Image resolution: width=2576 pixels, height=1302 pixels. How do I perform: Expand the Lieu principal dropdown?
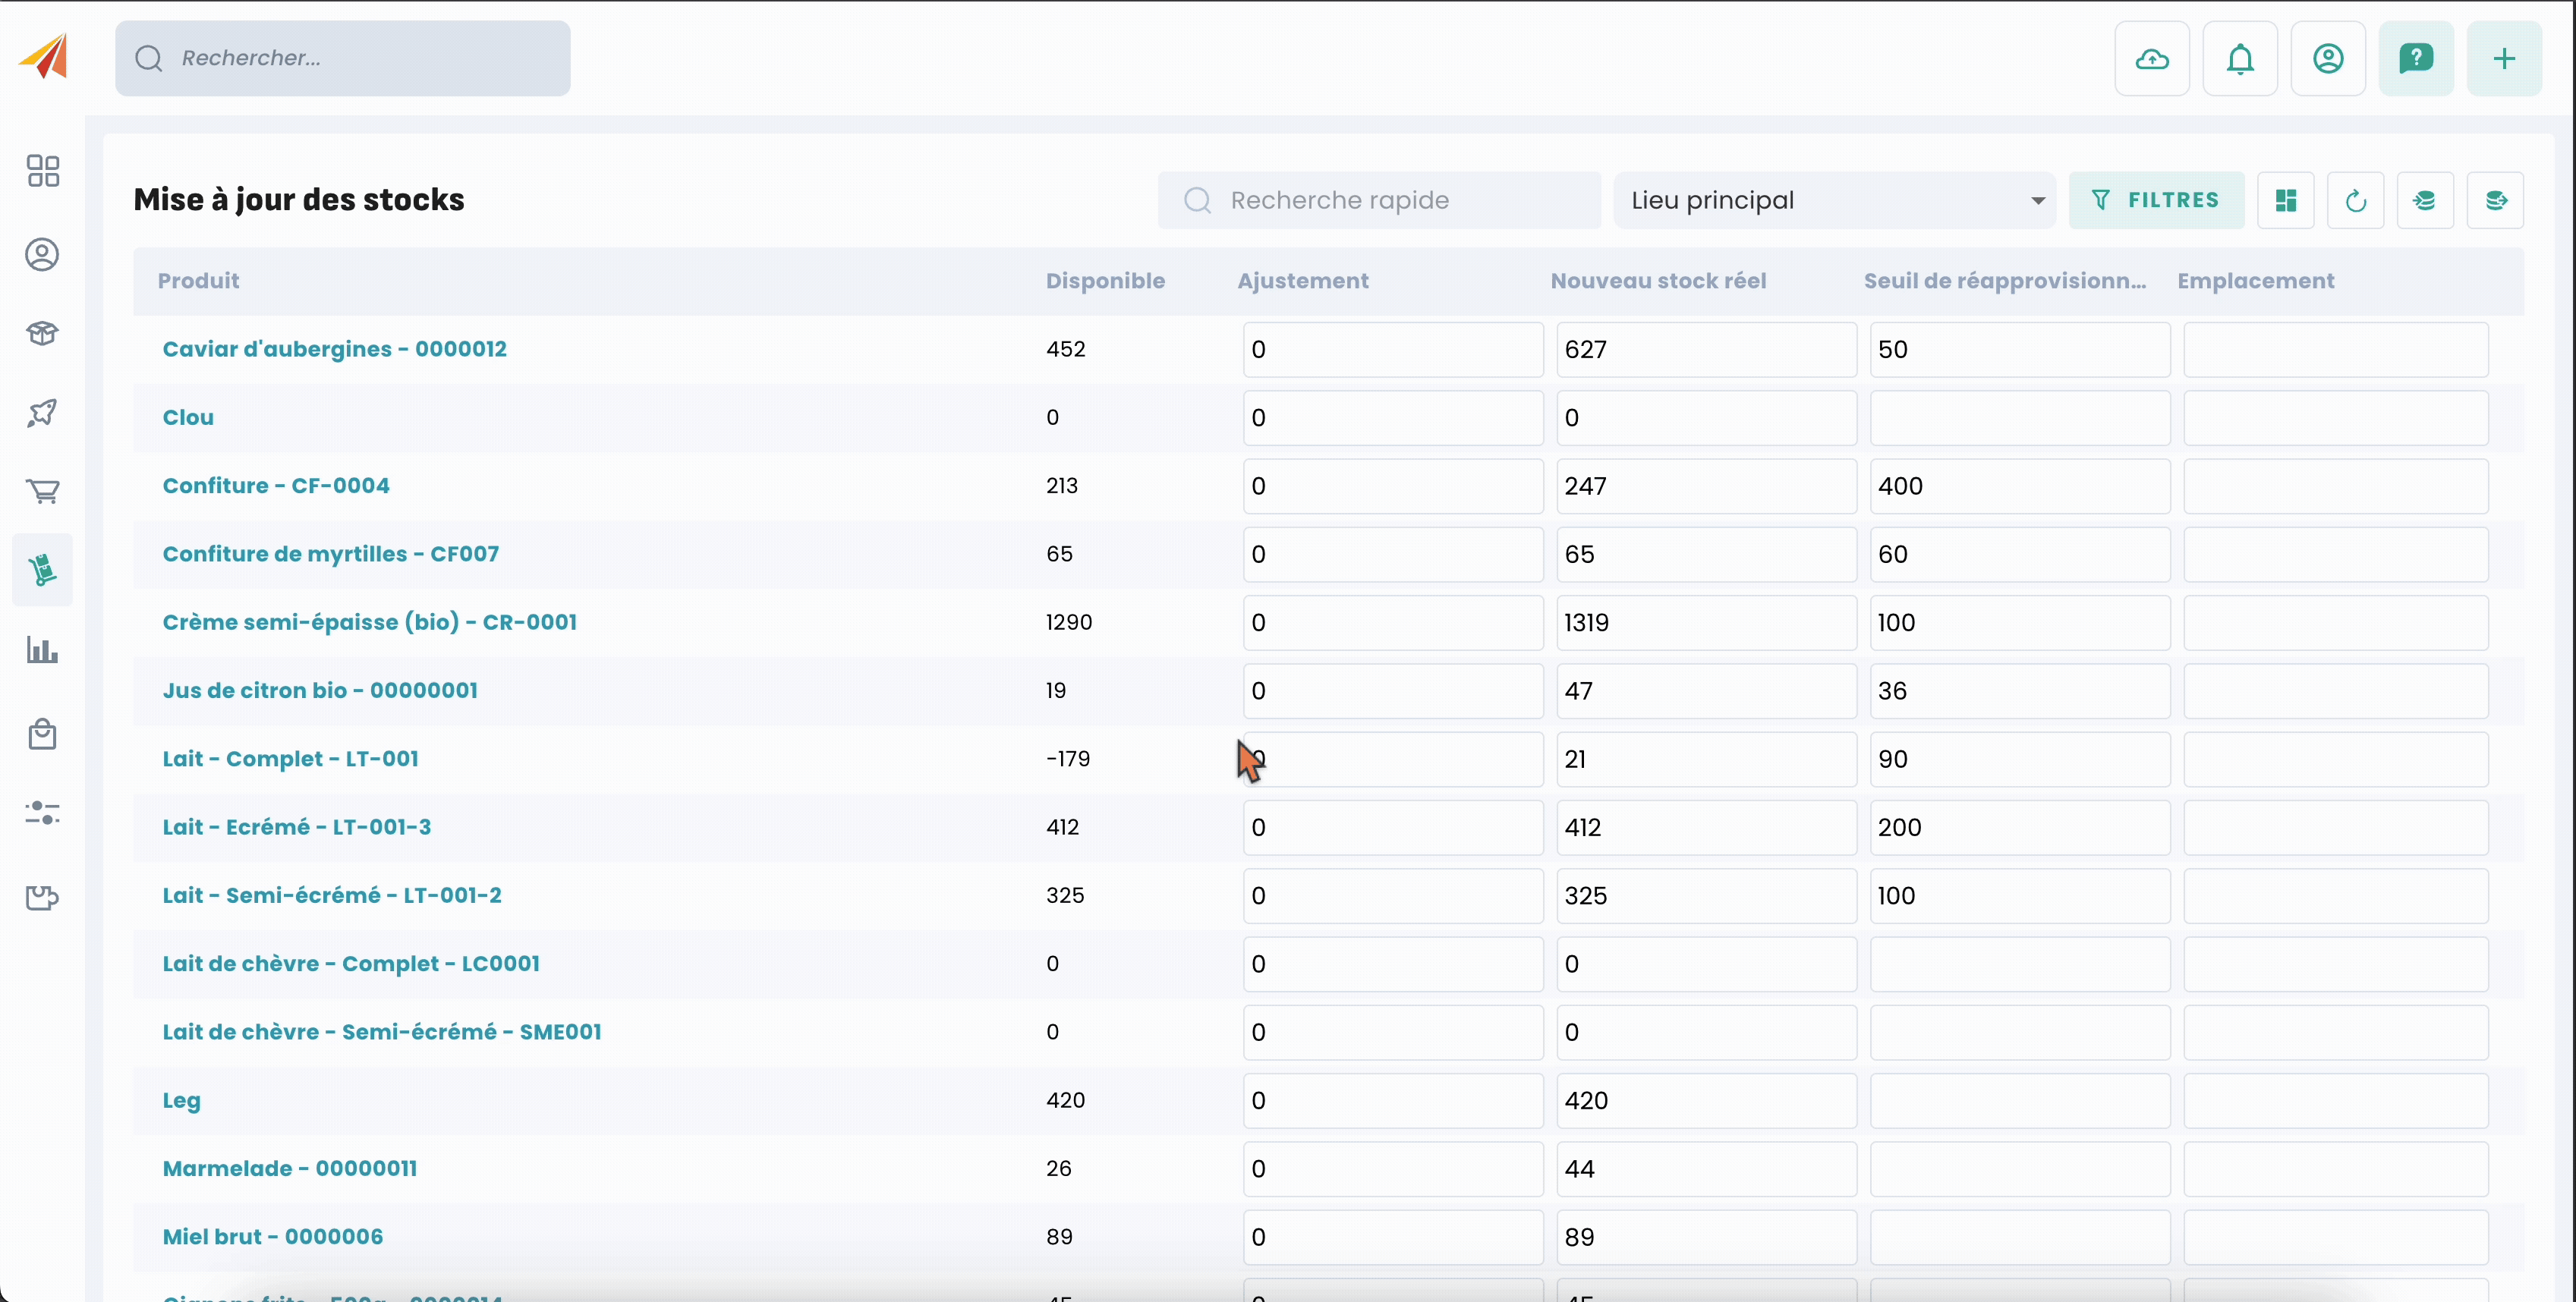point(1834,201)
